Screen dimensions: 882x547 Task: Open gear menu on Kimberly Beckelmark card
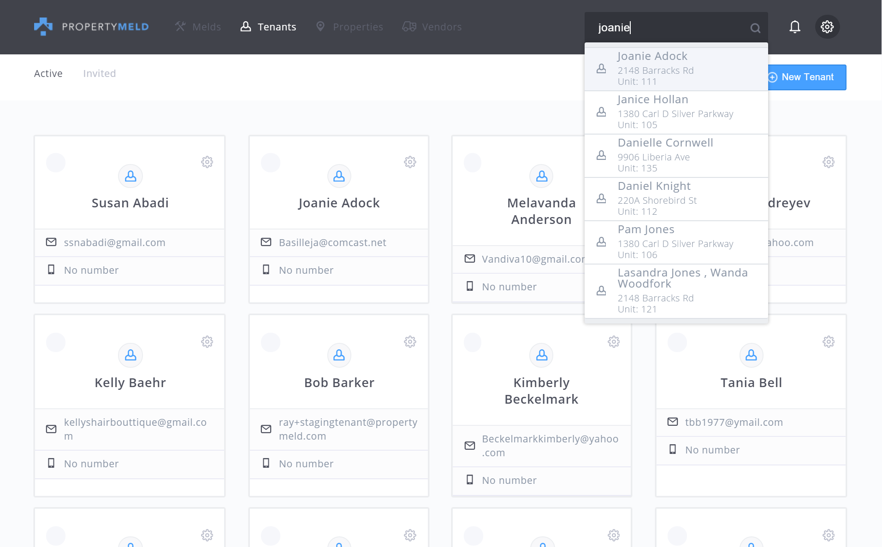(x=614, y=342)
